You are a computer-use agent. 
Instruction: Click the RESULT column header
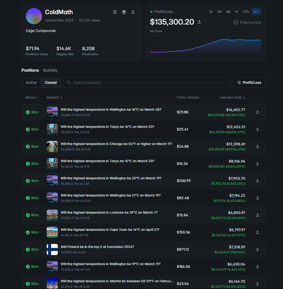point(31,97)
